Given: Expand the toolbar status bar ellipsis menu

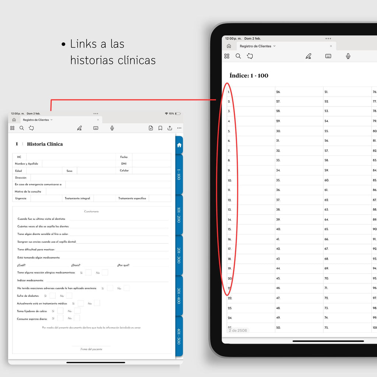Looking at the screenshot, I should click(96, 114).
